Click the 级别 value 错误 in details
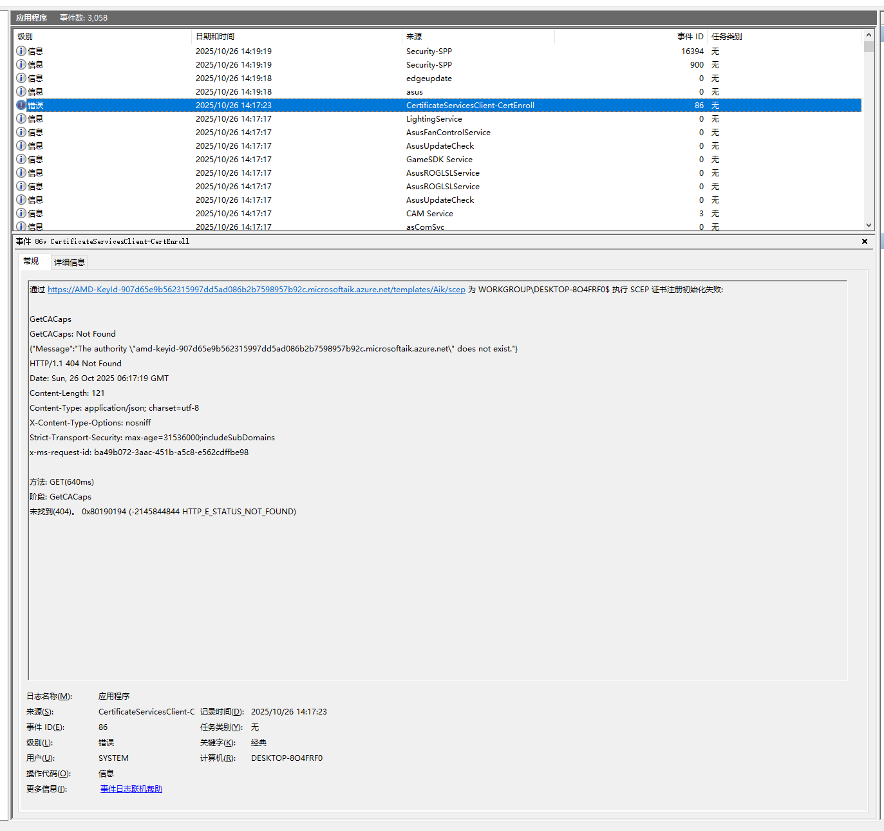884x831 pixels. pos(106,743)
